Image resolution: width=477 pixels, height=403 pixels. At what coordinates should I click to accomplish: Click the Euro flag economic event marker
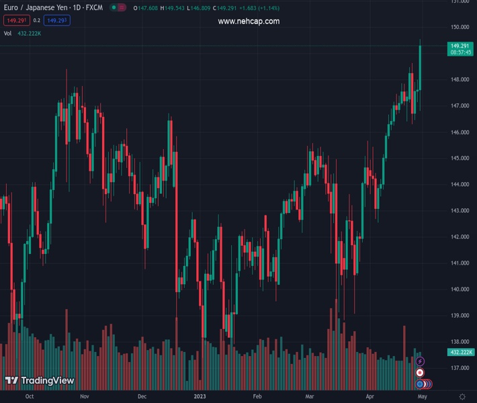pos(420,384)
